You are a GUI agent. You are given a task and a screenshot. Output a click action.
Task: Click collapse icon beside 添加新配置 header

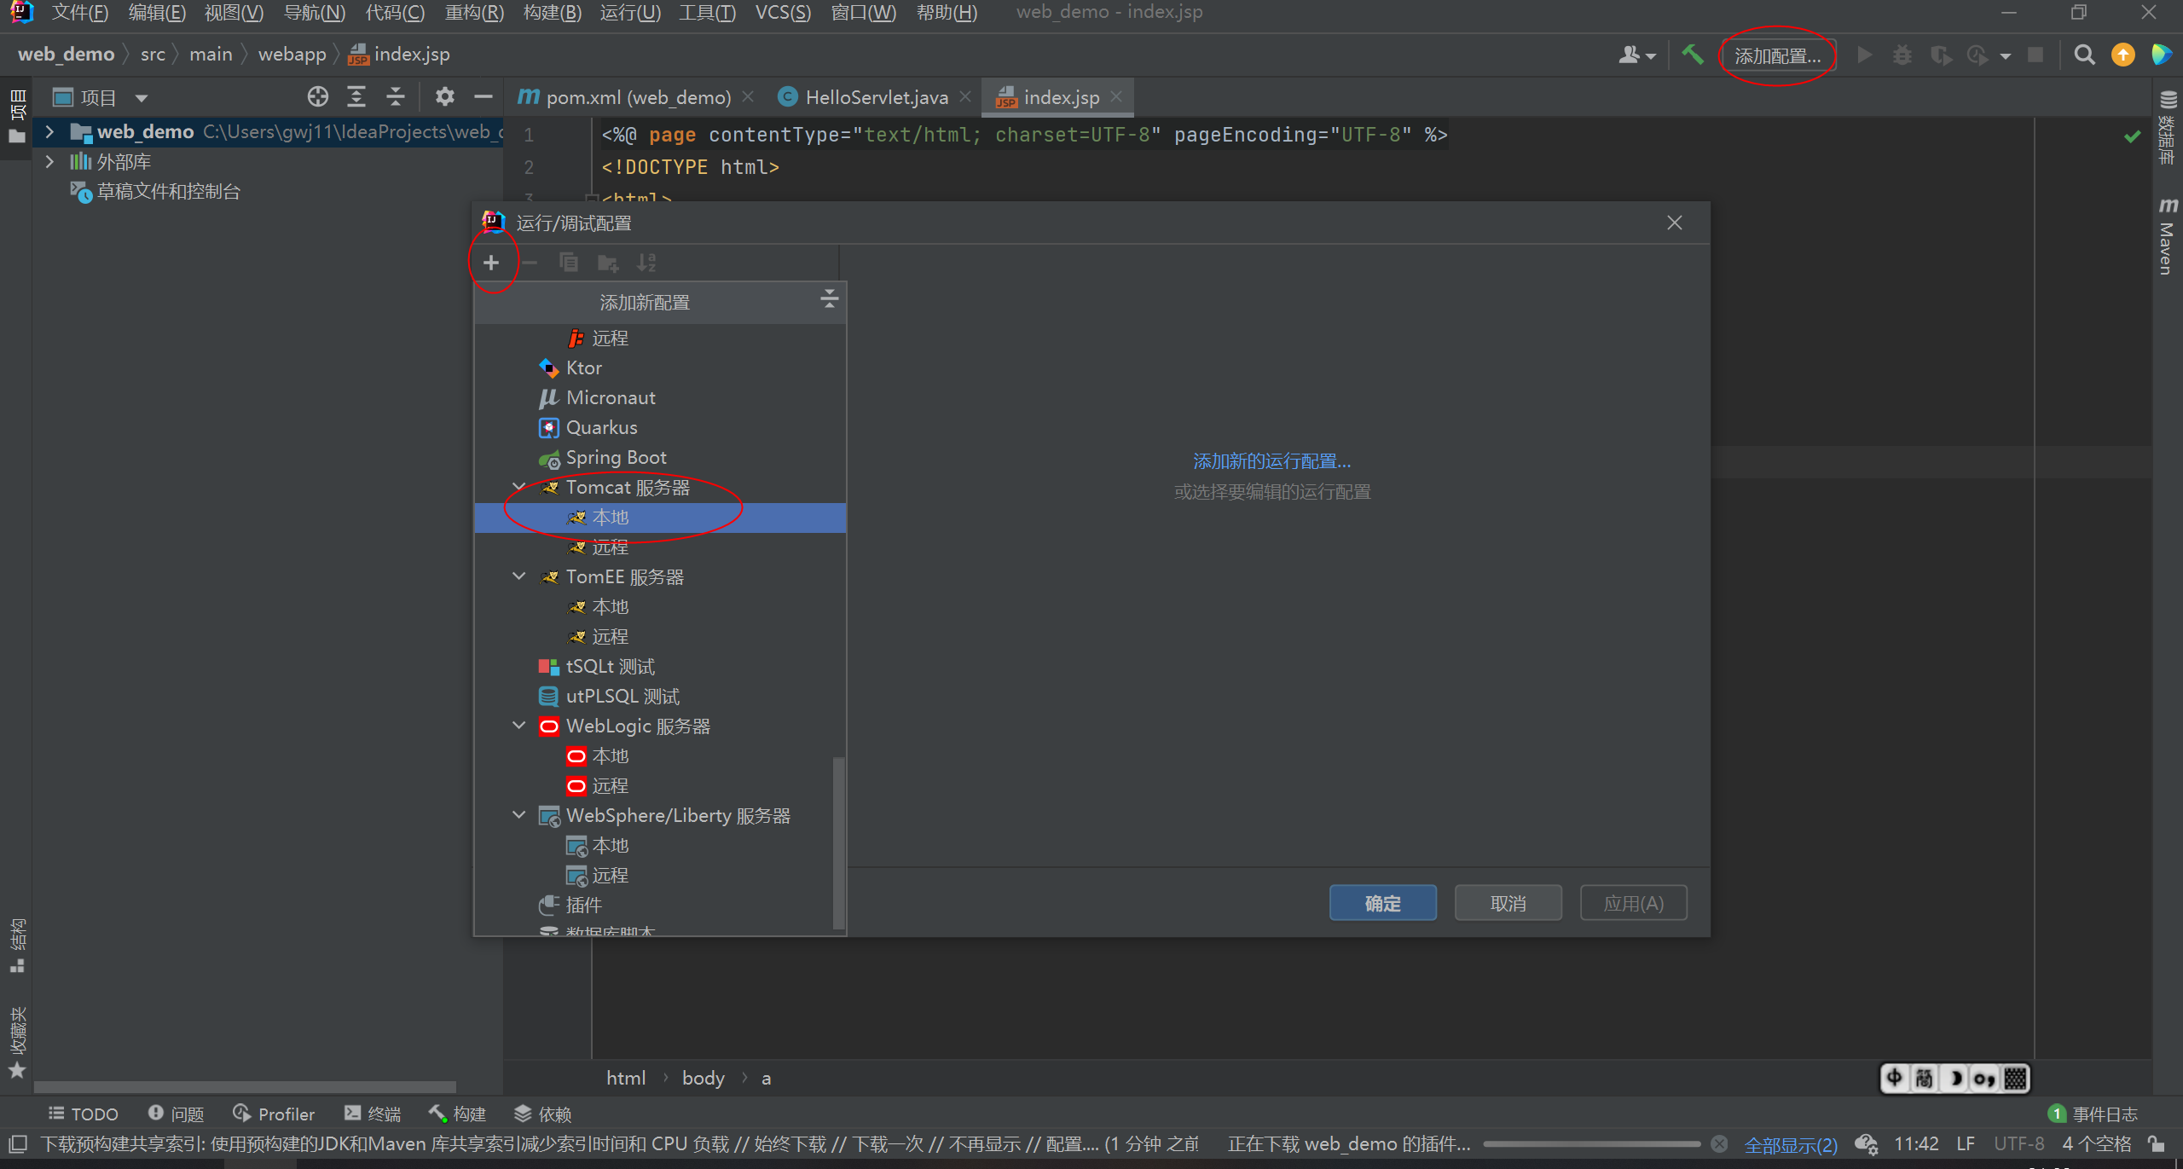[x=829, y=299]
